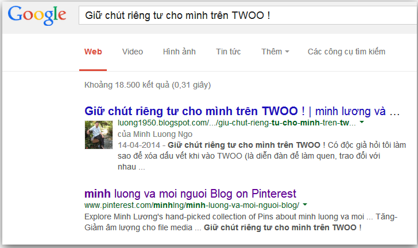Expand the arrow next to blogspot URL
418x248 pixels.
pos(362,122)
